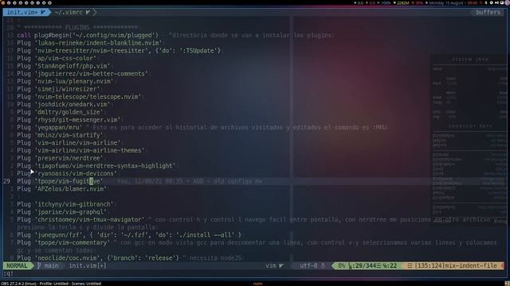Viewport: 510px width, 286px height.
Task: Click the call plug#begin line
Action: click(88, 35)
